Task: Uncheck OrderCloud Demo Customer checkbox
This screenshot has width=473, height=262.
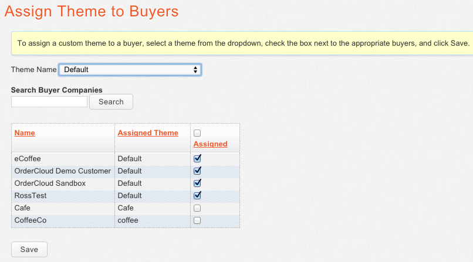Action: [x=197, y=171]
